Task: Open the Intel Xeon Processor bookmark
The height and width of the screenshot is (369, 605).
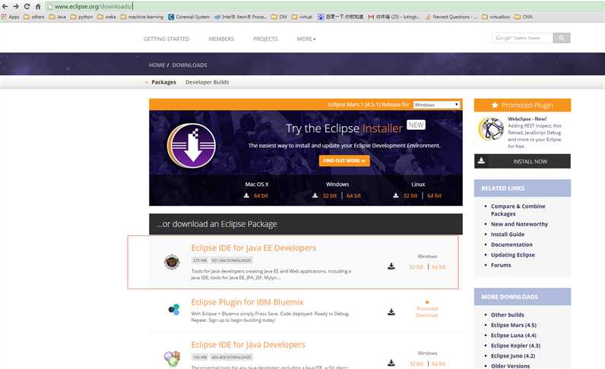Action: 240,17
